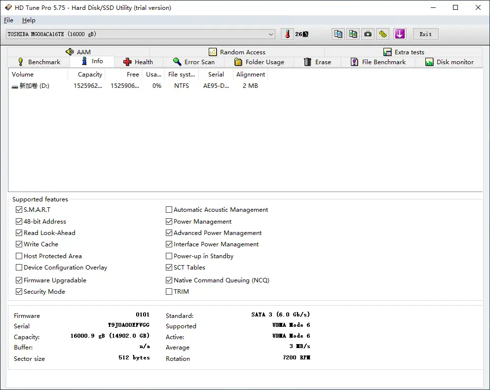The image size is (490, 390).
Task: Open options with the green gears icon
Action: 383,34
